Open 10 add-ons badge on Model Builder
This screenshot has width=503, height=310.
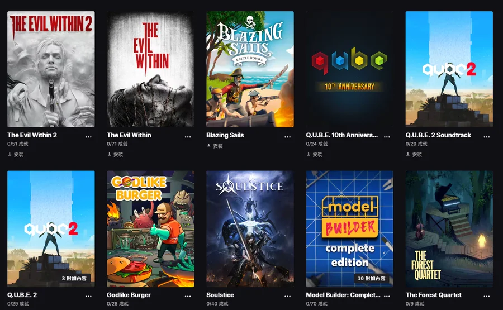[x=372, y=278]
